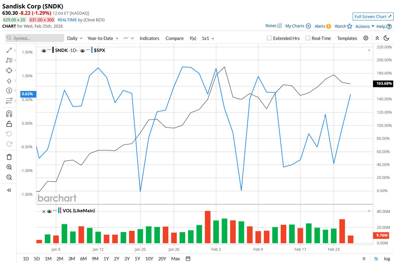Open chart settings gear
The width and height of the screenshot is (394, 263).
pyautogui.click(x=366, y=38)
